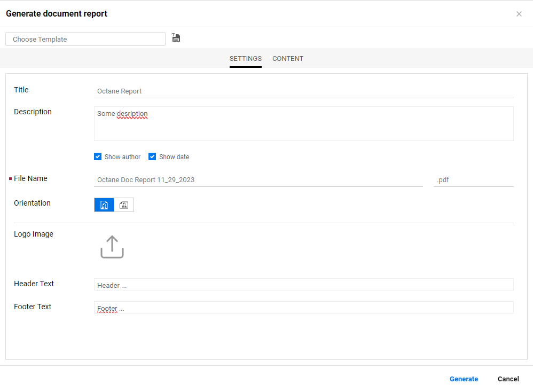Viewport: 533px width, 392px height.
Task: Click the save template icon
Action: pyautogui.click(x=176, y=38)
